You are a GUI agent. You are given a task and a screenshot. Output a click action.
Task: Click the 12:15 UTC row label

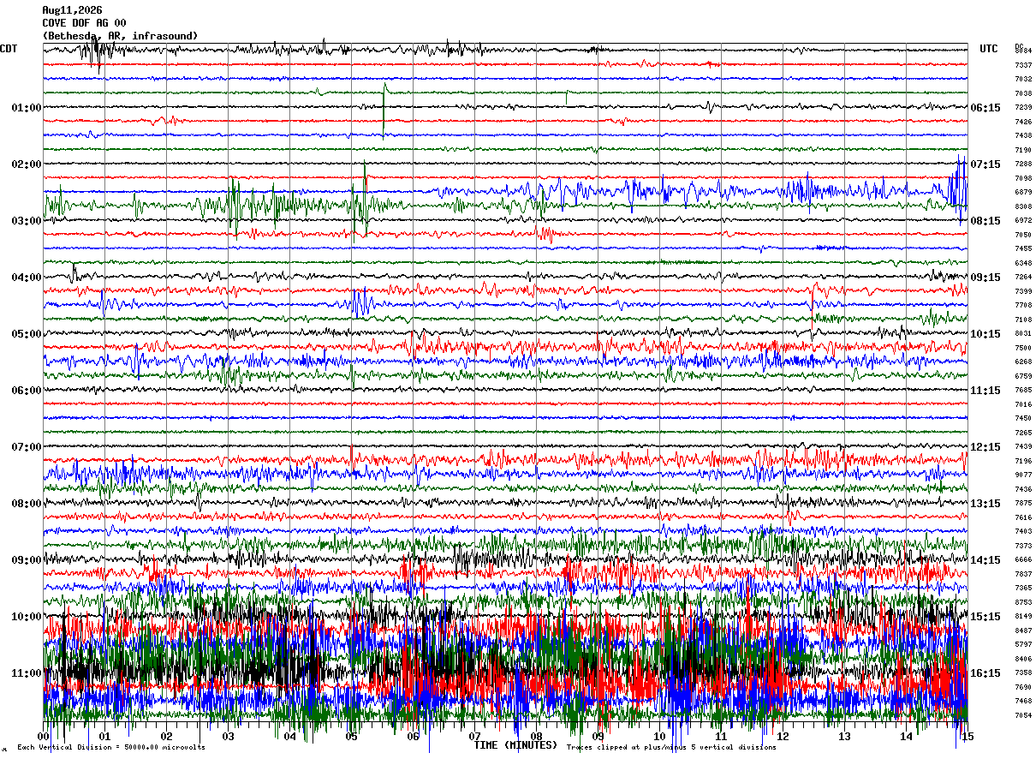click(985, 447)
